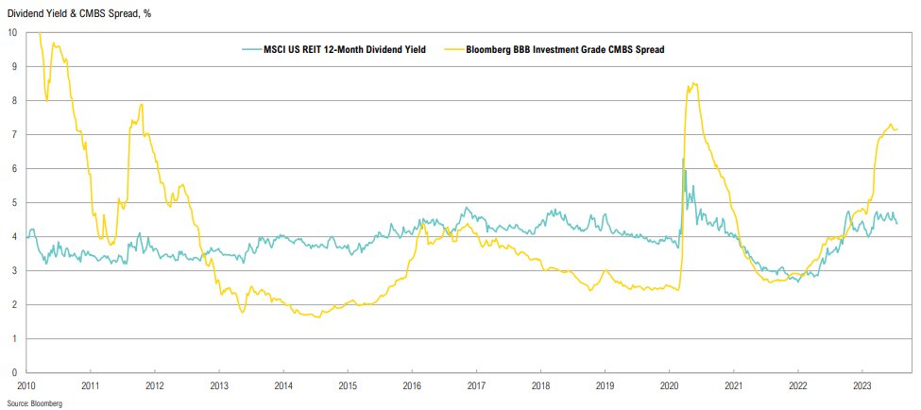Click the 10 value on the y-axis
Screen dimensions: 921x410
point(13,32)
